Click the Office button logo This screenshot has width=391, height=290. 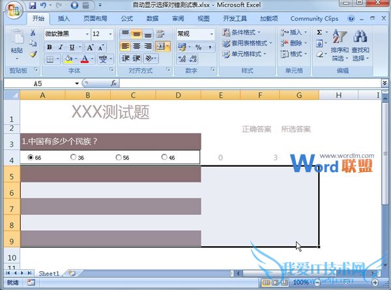[x=14, y=10]
